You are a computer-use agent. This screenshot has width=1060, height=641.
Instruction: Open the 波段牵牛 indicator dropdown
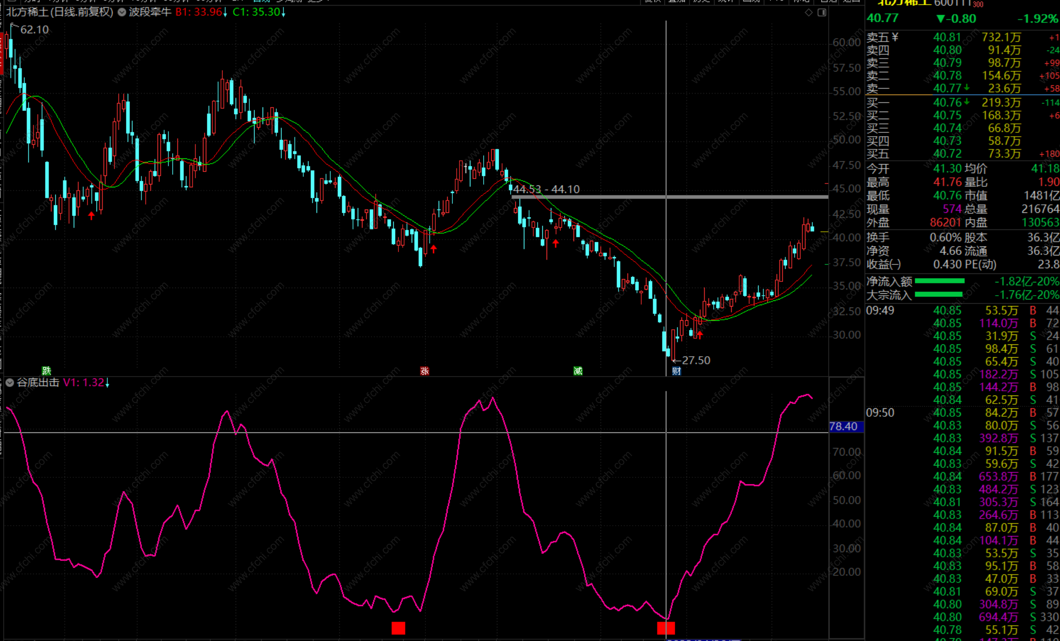122,12
